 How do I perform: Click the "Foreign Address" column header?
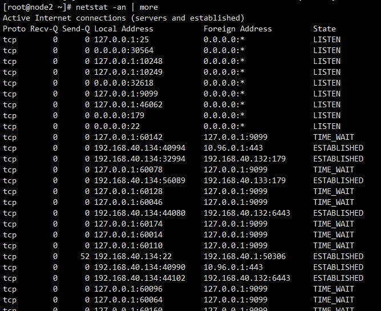pyautogui.click(x=238, y=29)
